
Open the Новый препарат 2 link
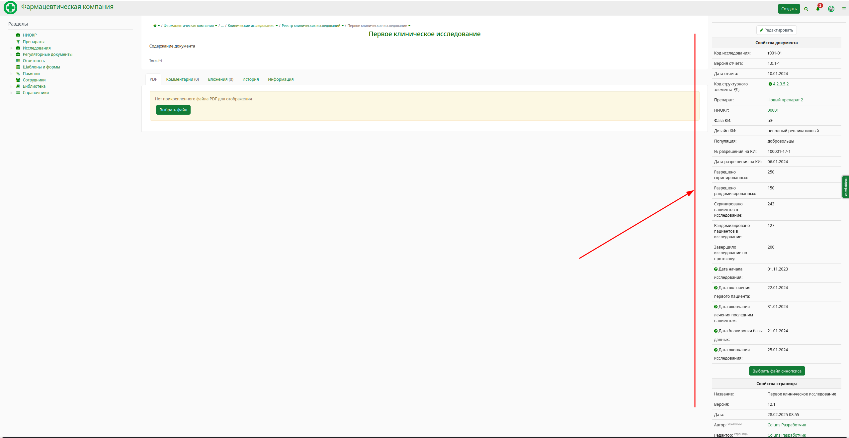[x=785, y=100]
